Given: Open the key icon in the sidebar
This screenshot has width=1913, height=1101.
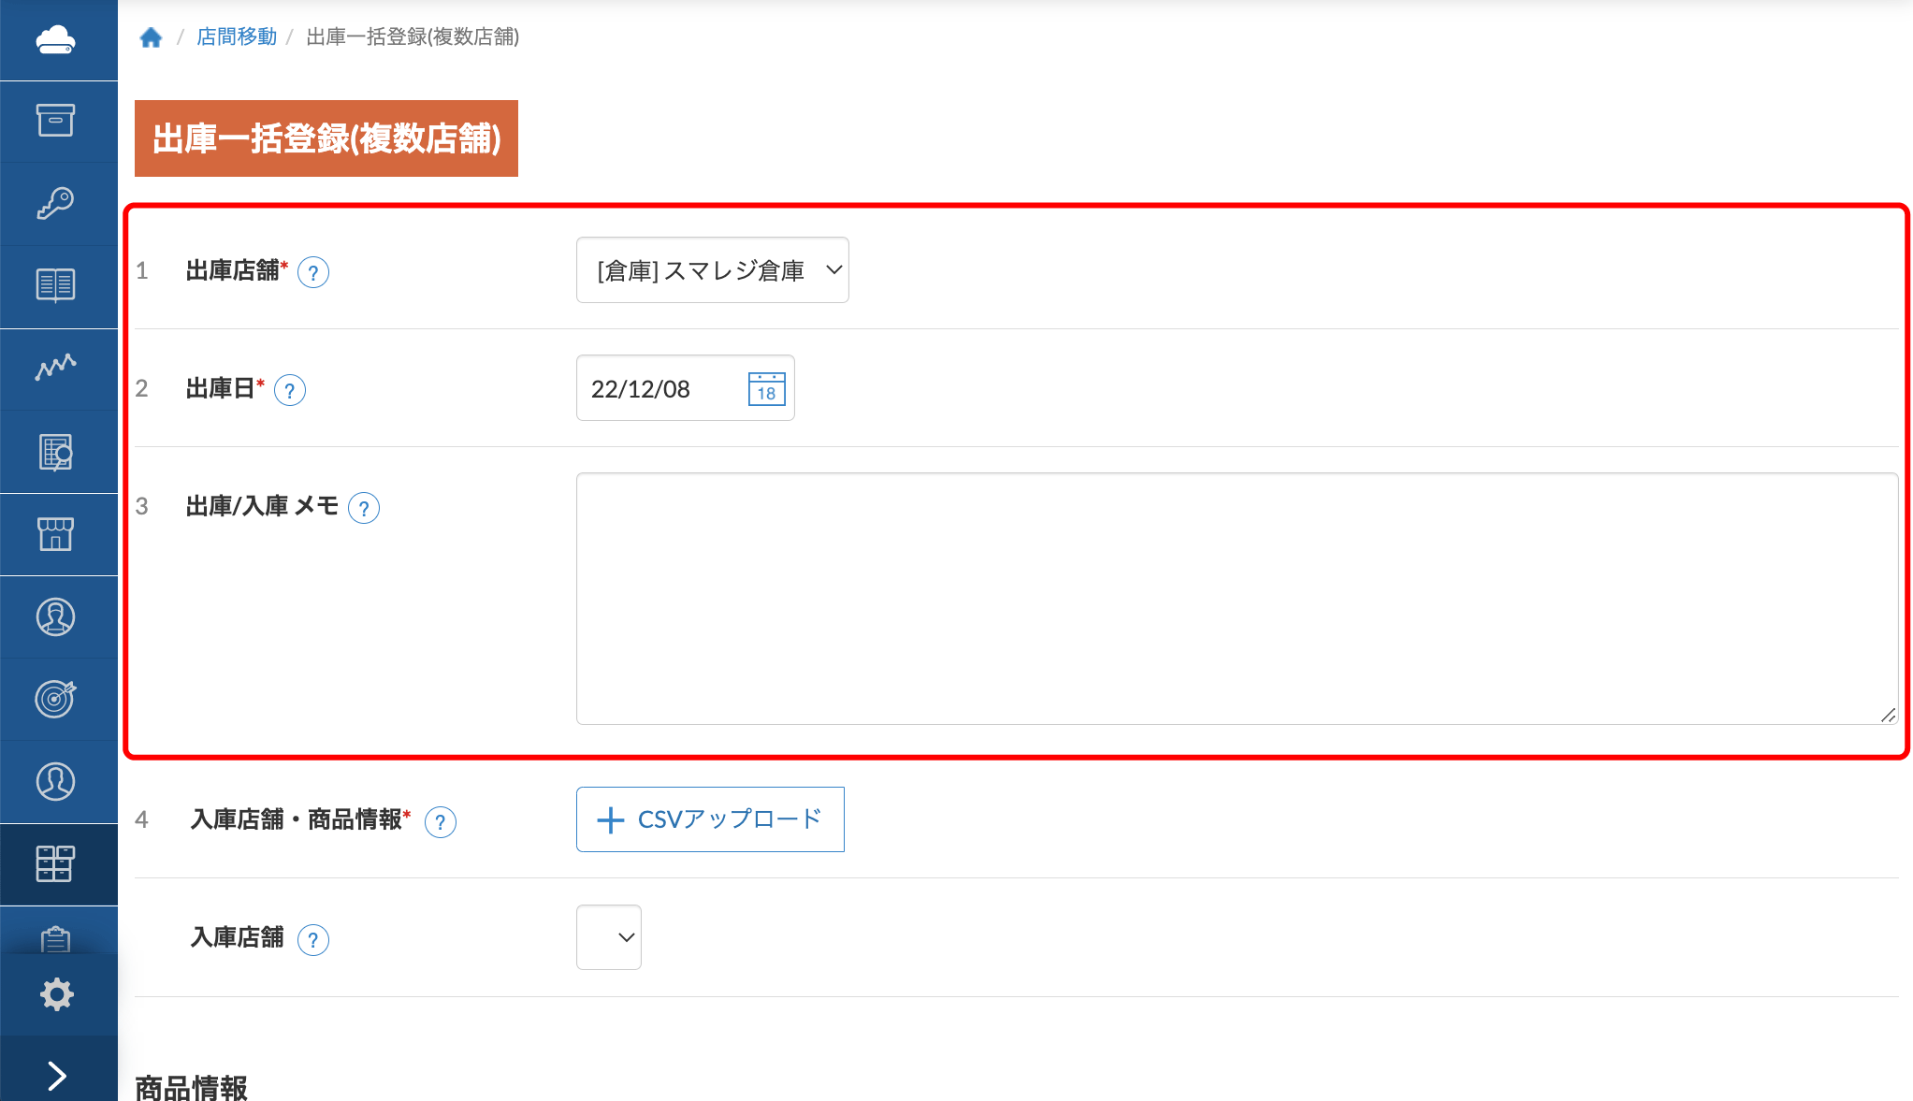Looking at the screenshot, I should coord(58,203).
